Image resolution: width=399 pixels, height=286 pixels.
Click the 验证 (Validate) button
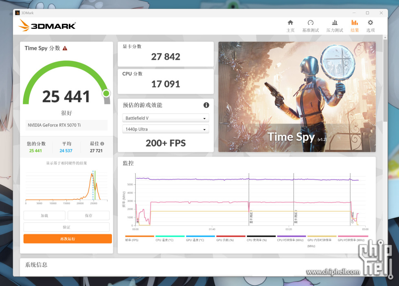66,227
